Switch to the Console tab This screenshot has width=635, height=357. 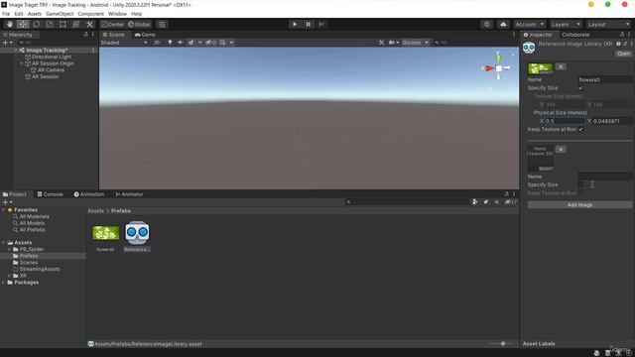(51, 194)
